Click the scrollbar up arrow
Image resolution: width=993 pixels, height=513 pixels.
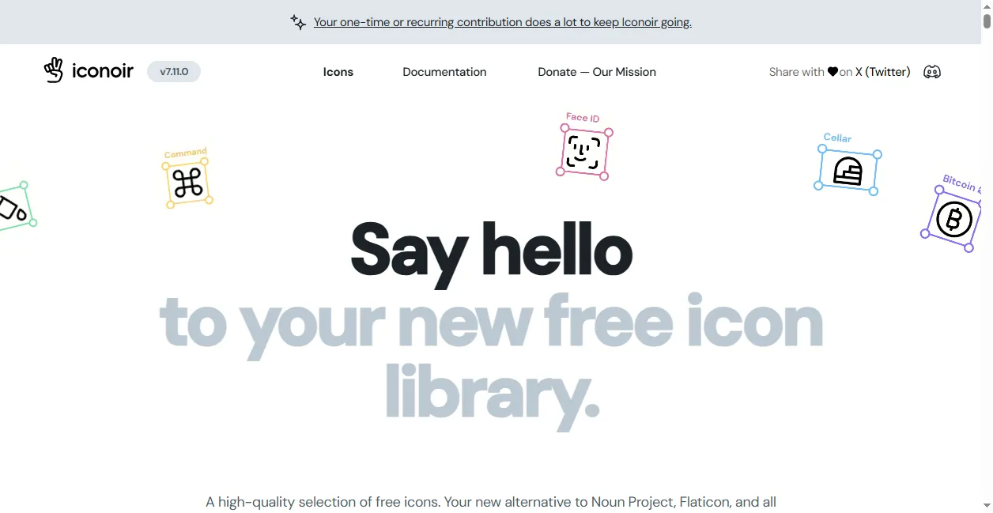(987, 6)
